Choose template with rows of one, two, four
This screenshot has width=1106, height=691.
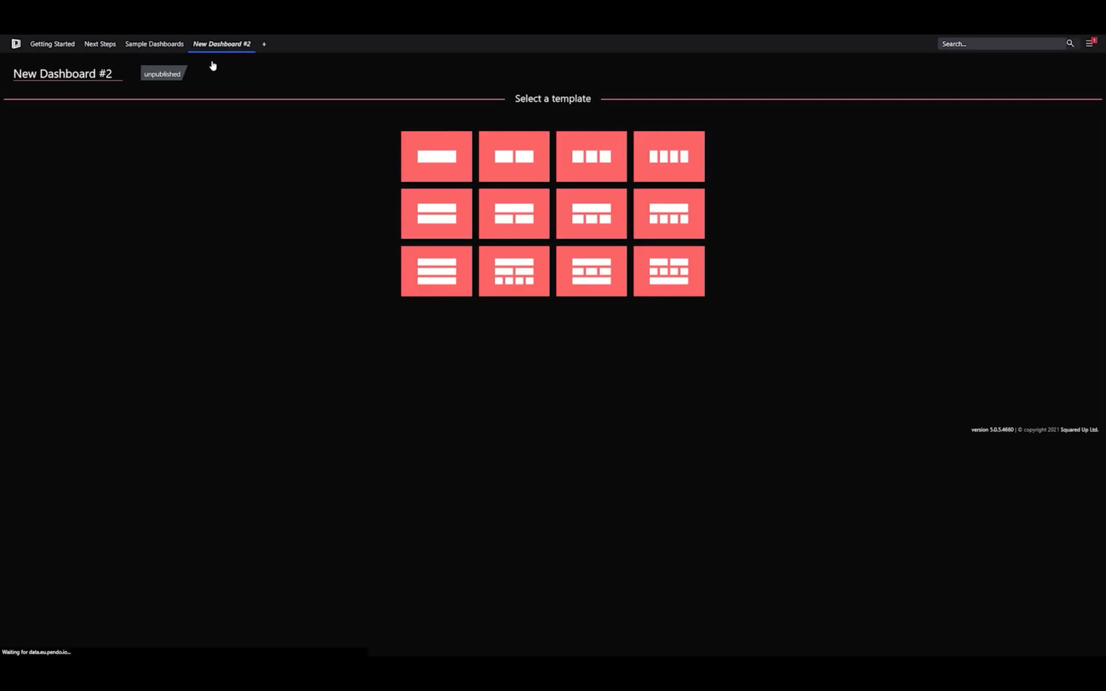tap(514, 271)
